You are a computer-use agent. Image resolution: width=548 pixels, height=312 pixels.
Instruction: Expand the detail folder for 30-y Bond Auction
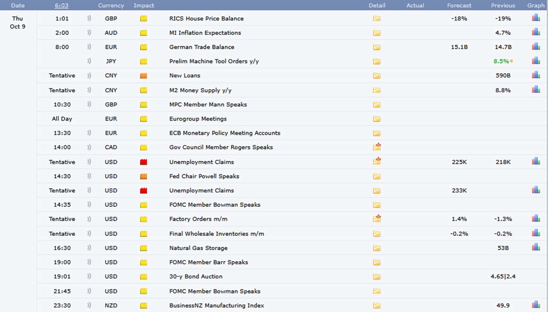click(376, 276)
